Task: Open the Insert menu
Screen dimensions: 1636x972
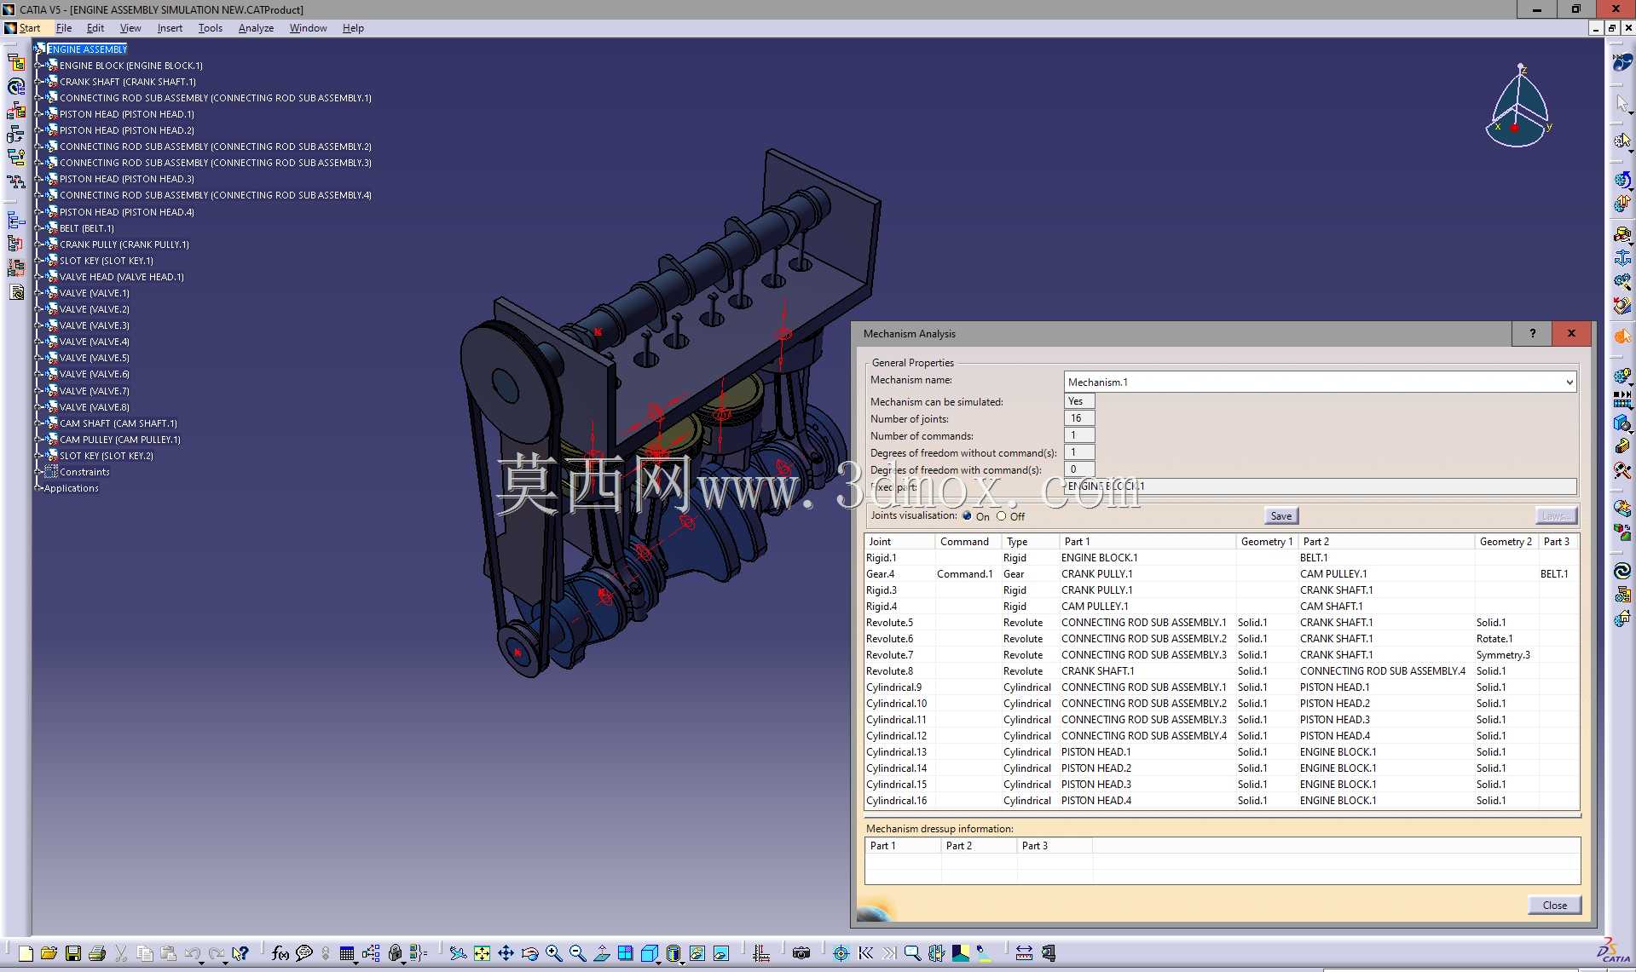Action: [x=170, y=28]
